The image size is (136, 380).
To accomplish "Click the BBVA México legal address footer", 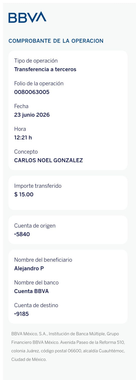I will pos(68,347).
